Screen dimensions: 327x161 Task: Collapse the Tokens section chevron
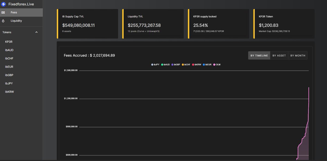click(37, 32)
